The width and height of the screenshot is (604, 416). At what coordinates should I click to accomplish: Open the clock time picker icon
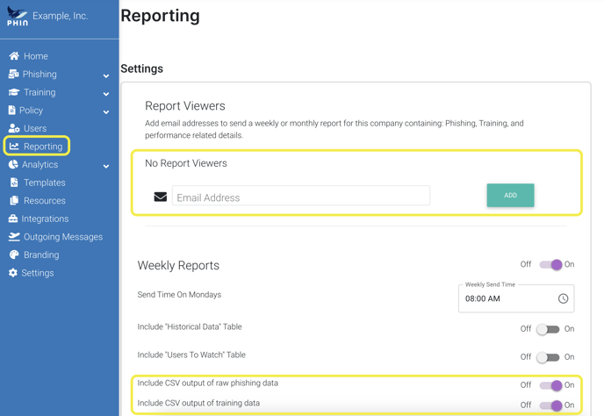(563, 298)
